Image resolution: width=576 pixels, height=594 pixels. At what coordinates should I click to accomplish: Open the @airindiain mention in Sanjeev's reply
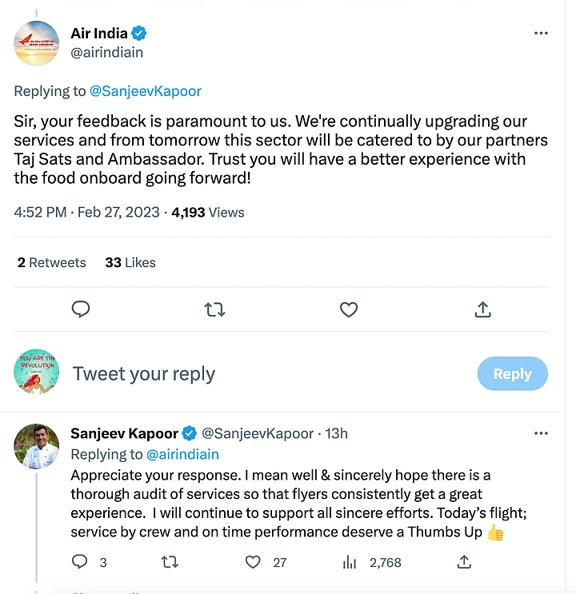[182, 454]
